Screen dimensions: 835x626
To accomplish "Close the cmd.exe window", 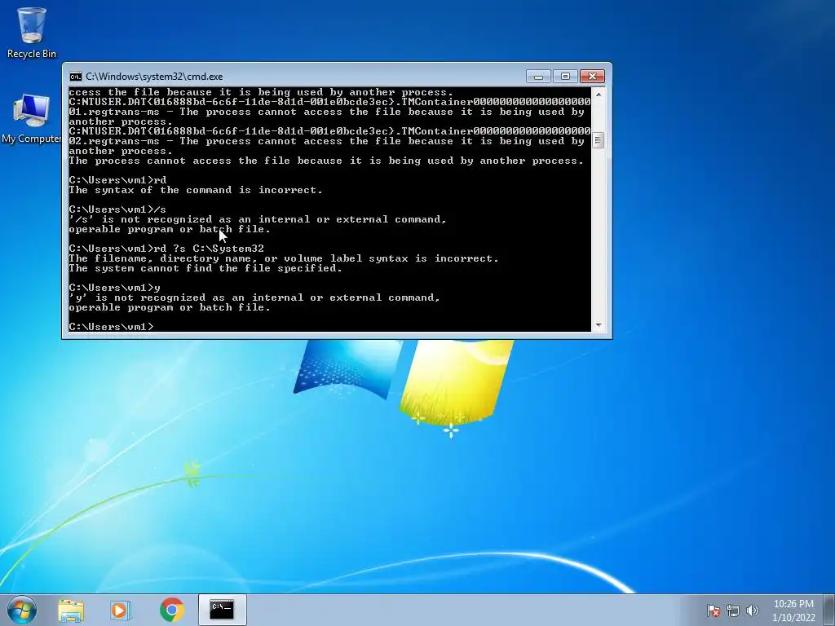I will click(592, 77).
